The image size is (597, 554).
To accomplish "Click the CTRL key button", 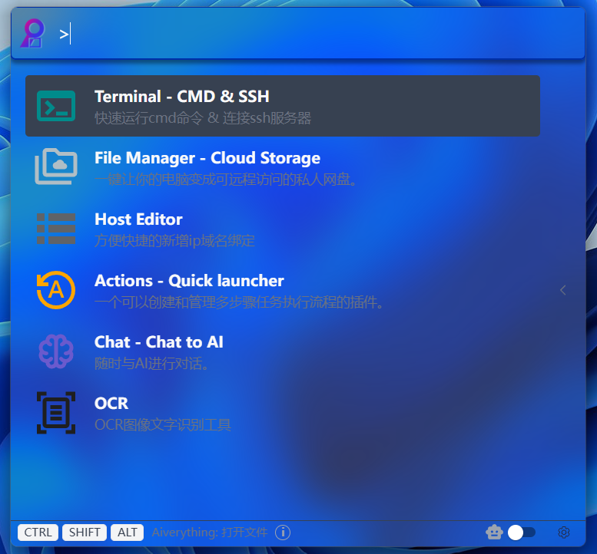I will [38, 533].
